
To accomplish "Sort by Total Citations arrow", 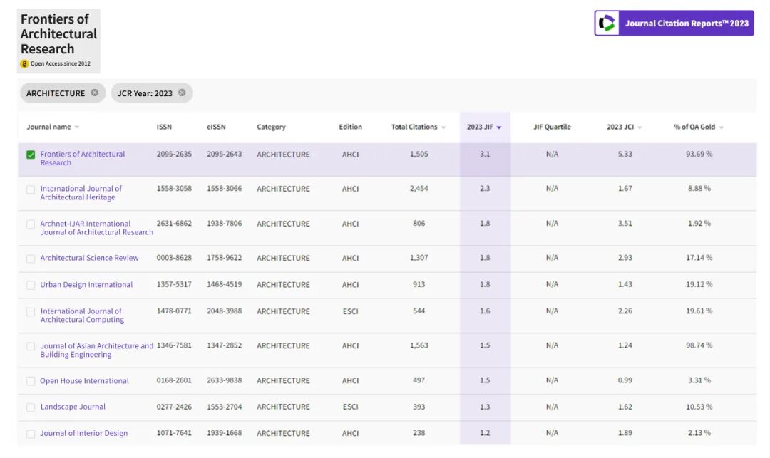I will coord(443,127).
